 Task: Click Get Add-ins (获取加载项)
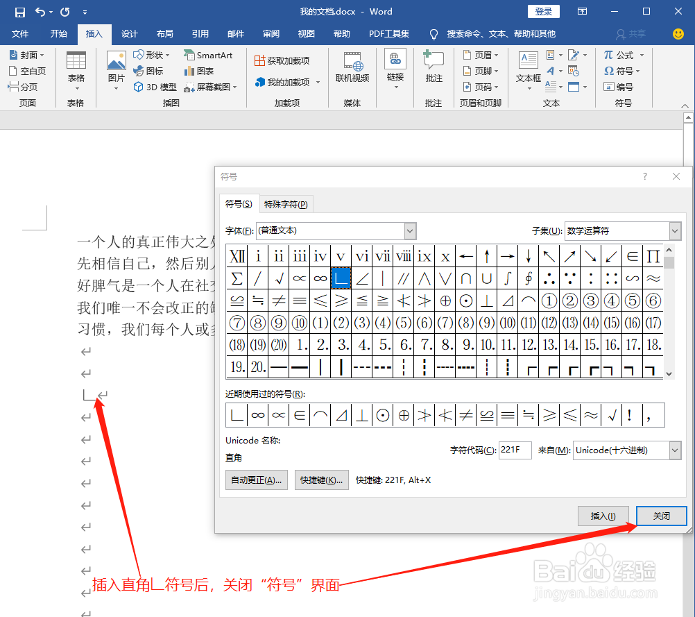[282, 61]
